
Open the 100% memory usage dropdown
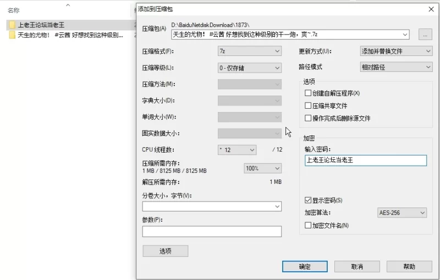point(263,169)
